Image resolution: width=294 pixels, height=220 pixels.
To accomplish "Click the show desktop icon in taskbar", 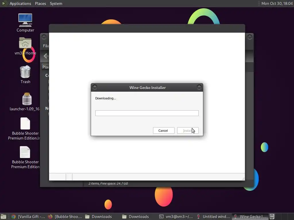I will [x=3, y=217].
